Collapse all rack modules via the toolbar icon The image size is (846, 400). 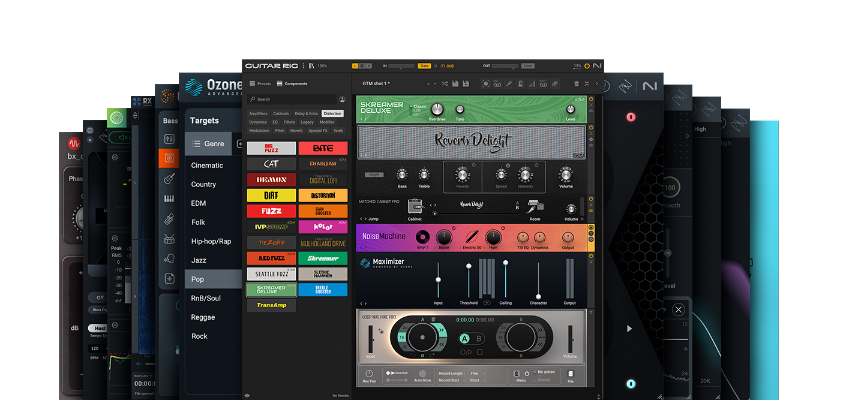(587, 83)
